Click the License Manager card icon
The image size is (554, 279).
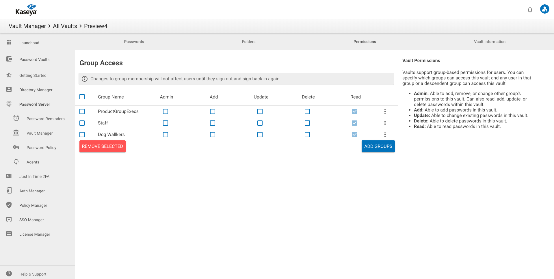click(x=9, y=234)
